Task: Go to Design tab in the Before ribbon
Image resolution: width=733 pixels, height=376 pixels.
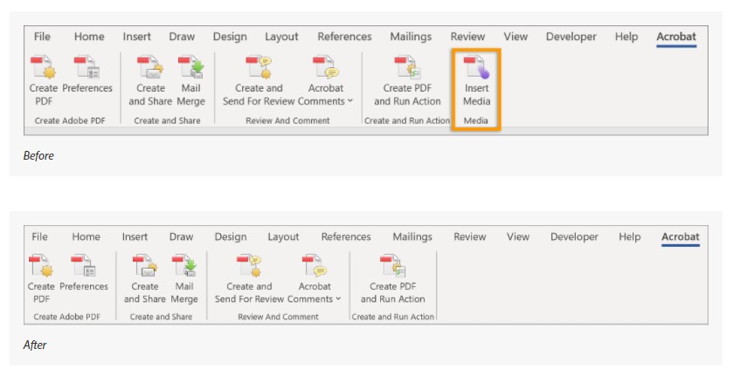Action: (x=230, y=37)
